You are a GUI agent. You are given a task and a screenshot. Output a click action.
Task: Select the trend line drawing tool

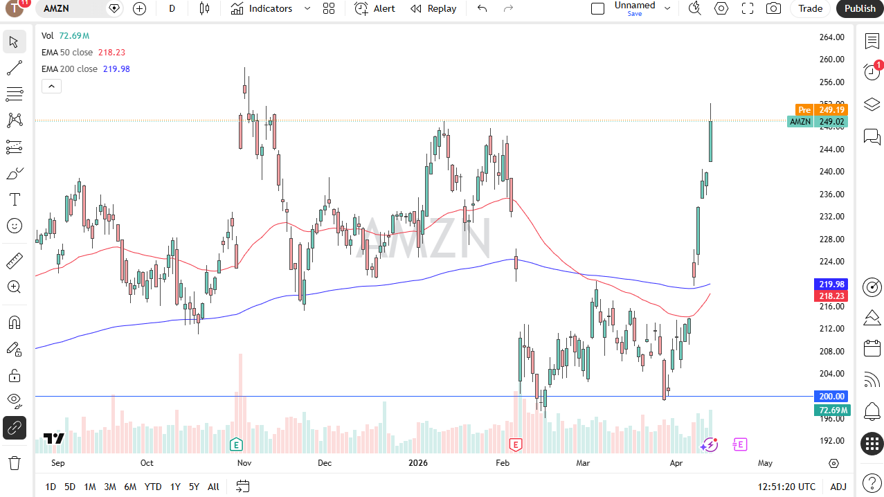tap(14, 68)
